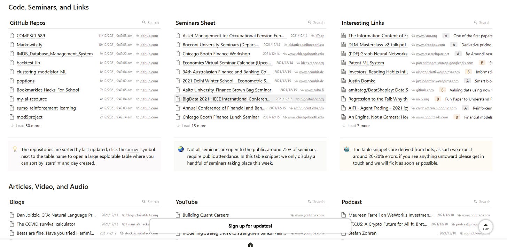Open the Podcast table heading

352,202
